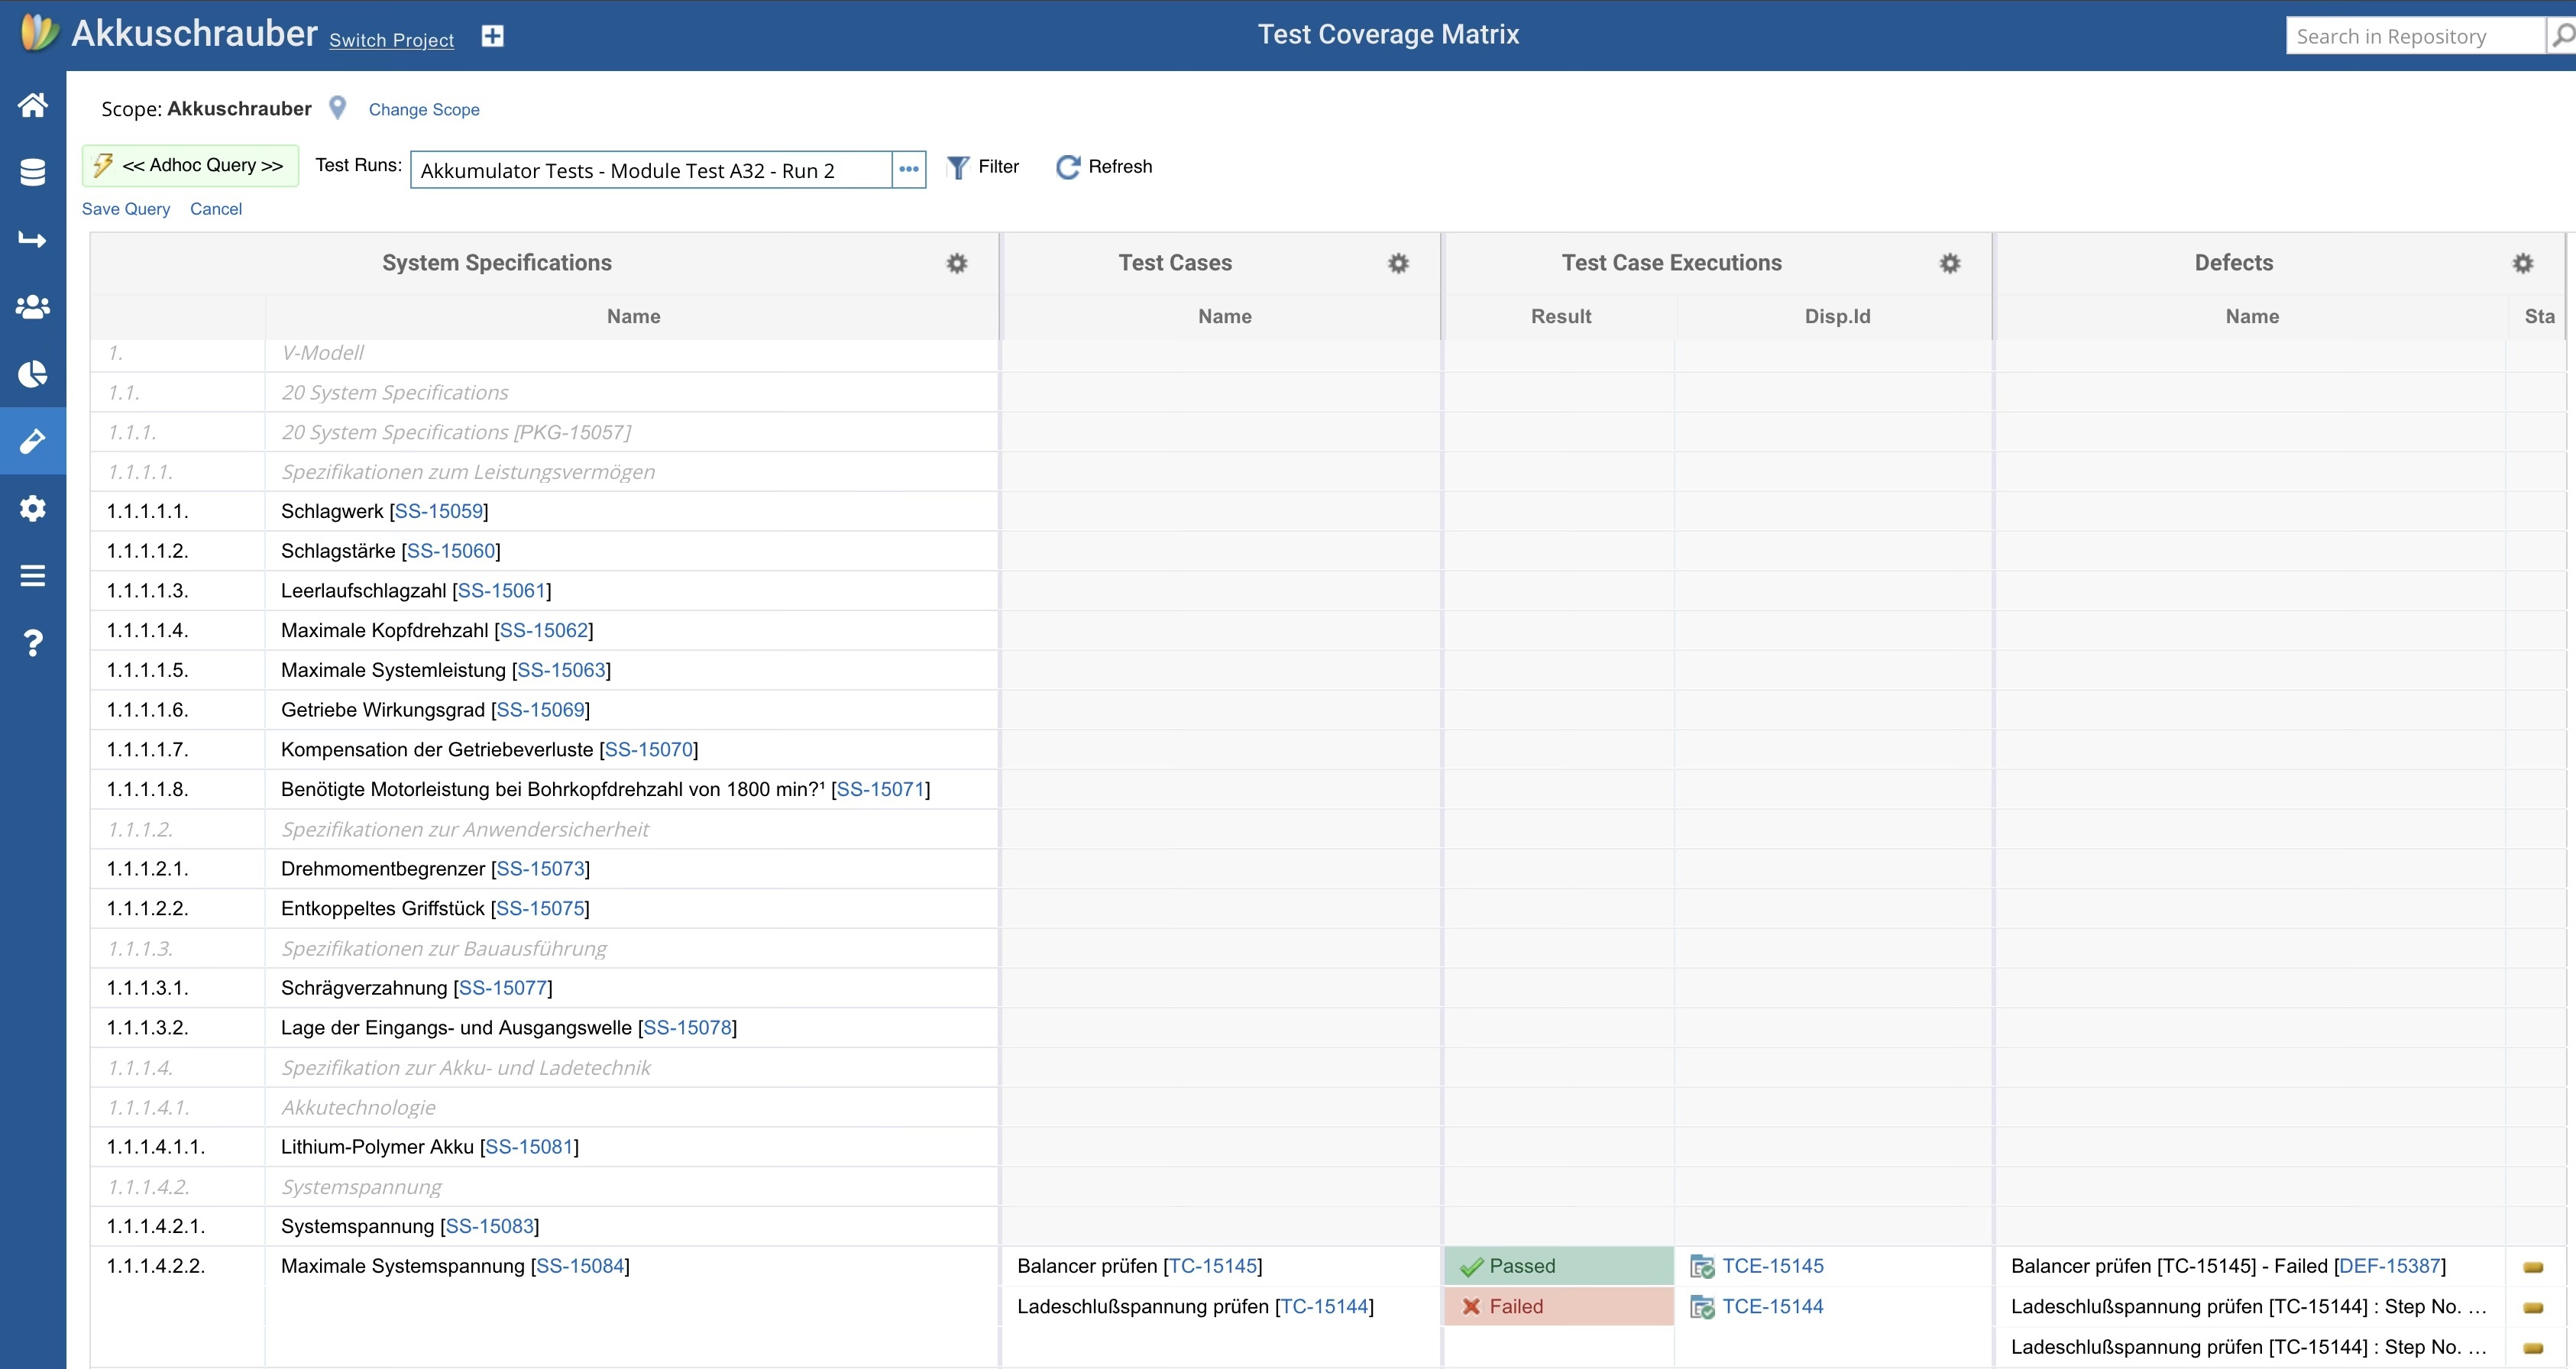Viewport: 2576px width, 1369px height.
Task: Open the Defects column settings gear
Action: pyautogui.click(x=2523, y=263)
